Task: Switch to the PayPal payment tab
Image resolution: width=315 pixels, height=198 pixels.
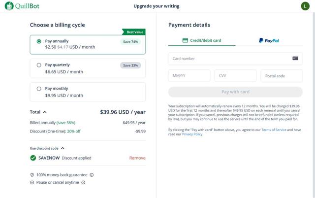Action: (269, 40)
